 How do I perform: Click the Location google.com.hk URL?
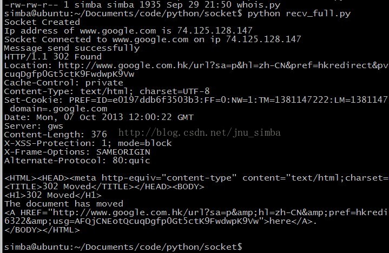tap(223, 65)
